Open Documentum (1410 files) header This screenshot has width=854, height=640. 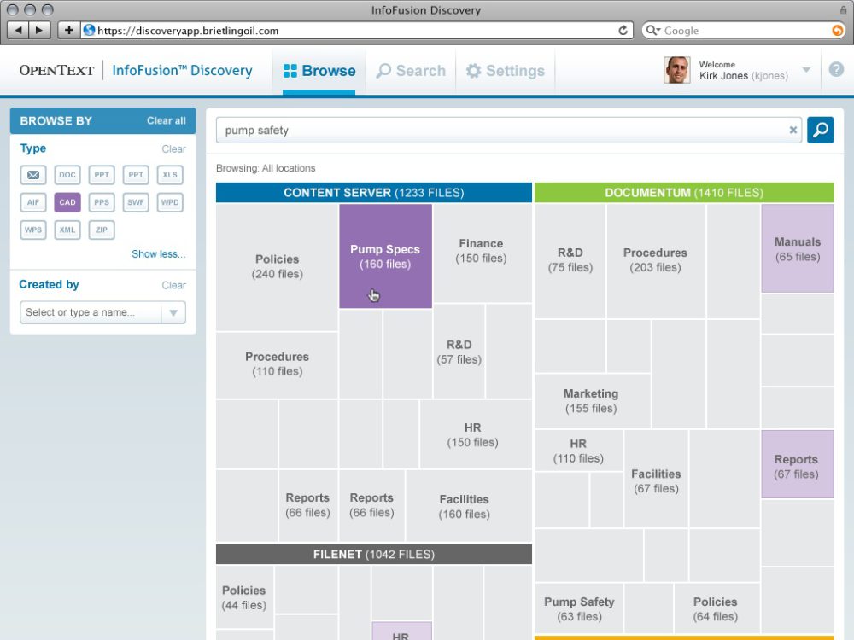tap(684, 193)
